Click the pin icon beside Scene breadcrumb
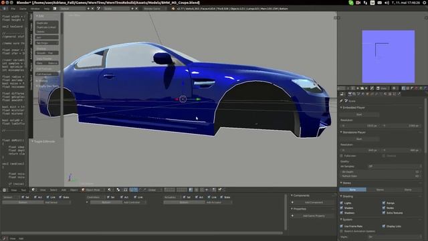This screenshot has width=428, height=241. click(x=342, y=101)
